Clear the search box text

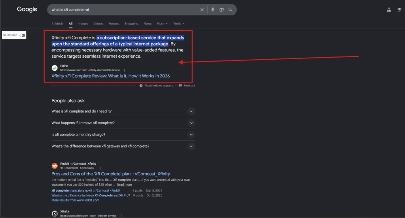202,9
